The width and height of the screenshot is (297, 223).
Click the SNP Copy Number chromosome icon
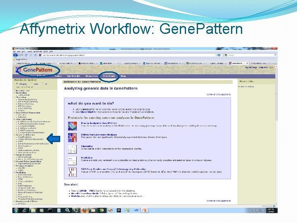coord(72,172)
